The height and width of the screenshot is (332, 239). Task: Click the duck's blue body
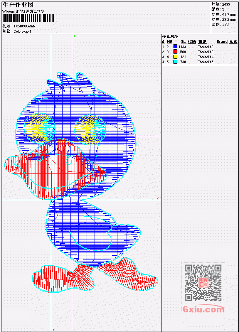(93, 233)
